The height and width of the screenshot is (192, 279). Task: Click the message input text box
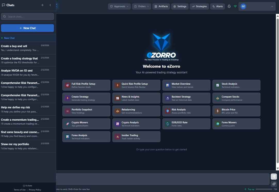coord(163,179)
